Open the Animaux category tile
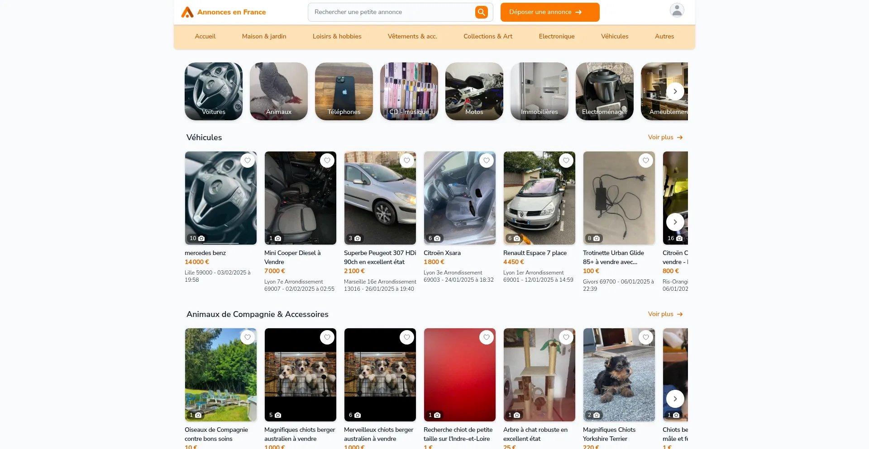This screenshot has width=869, height=449. 279,91
